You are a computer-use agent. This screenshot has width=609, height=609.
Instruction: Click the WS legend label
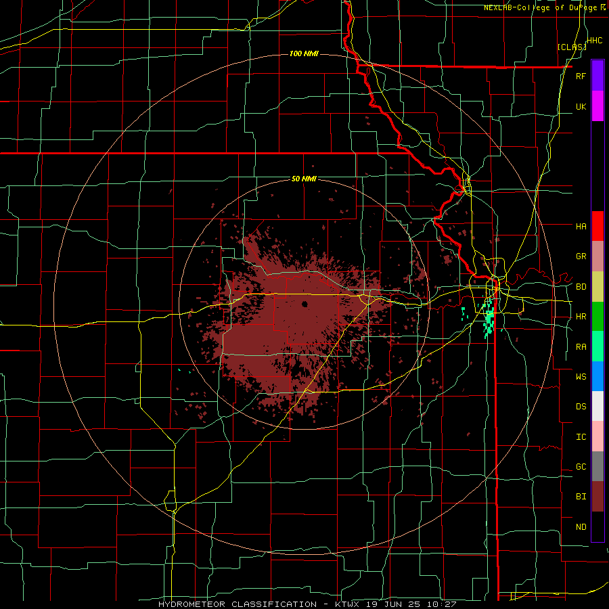[581, 376]
